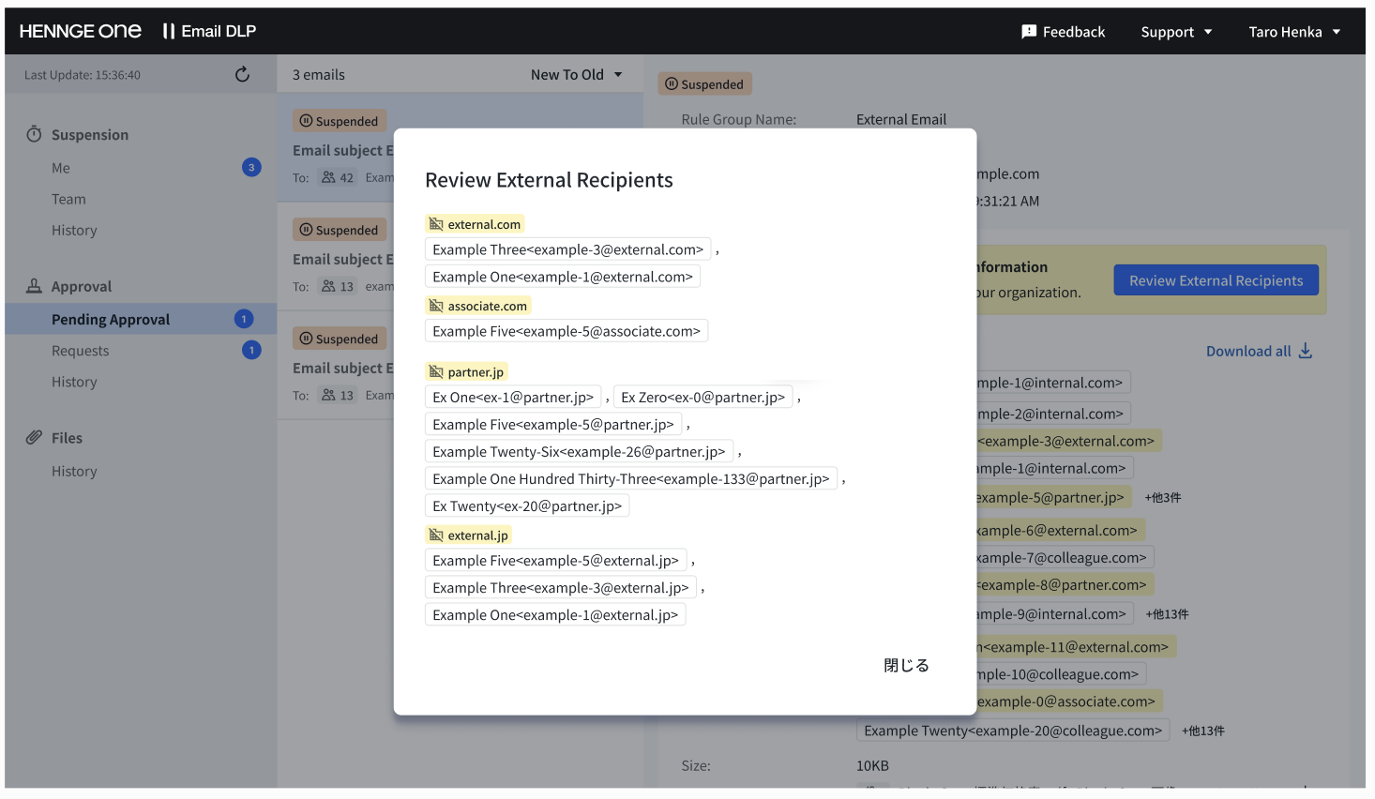This screenshot has height=799, width=1375.
Task: Click the Feedback speech bubble icon
Action: 1029,32
